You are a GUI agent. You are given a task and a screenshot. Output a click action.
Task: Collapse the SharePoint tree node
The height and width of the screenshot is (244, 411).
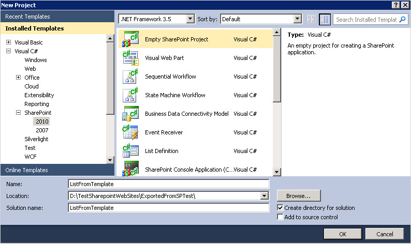18,113
